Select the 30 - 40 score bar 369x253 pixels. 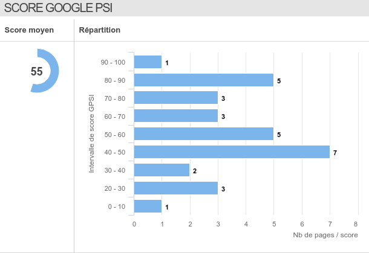(162, 170)
